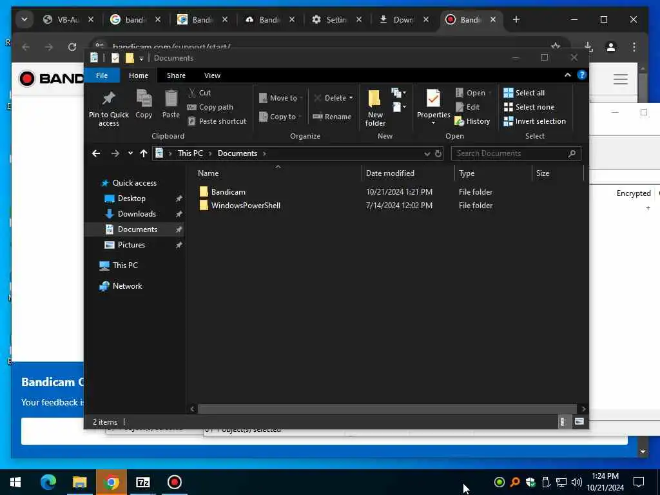
Task: Open 7-Zip from the taskbar
Action: (142, 482)
